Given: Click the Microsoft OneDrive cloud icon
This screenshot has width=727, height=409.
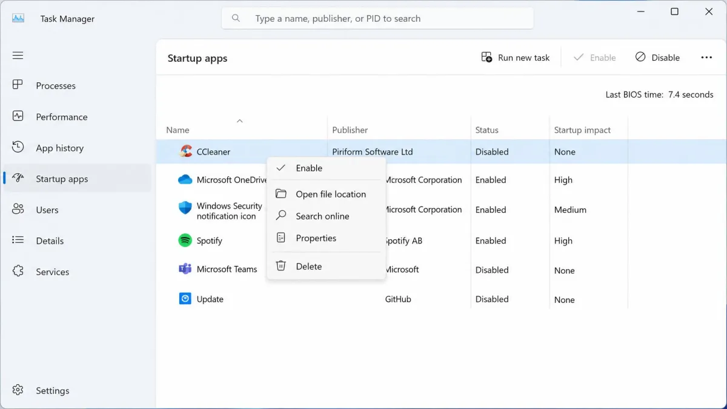Looking at the screenshot, I should [x=185, y=179].
